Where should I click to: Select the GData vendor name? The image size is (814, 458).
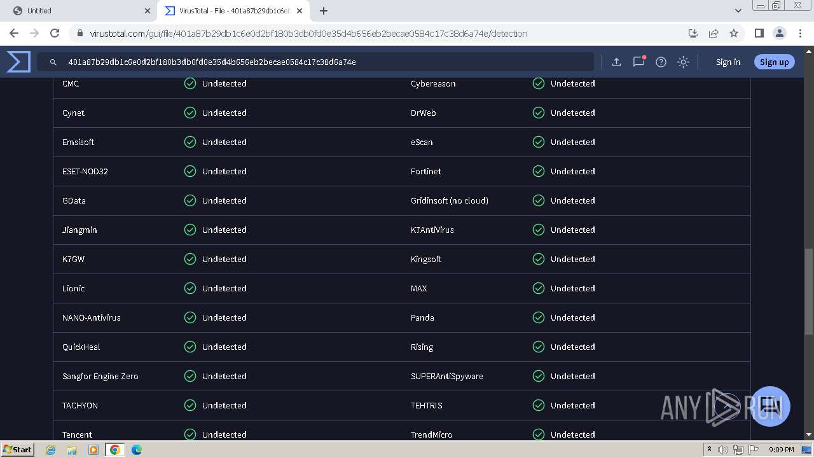74,200
